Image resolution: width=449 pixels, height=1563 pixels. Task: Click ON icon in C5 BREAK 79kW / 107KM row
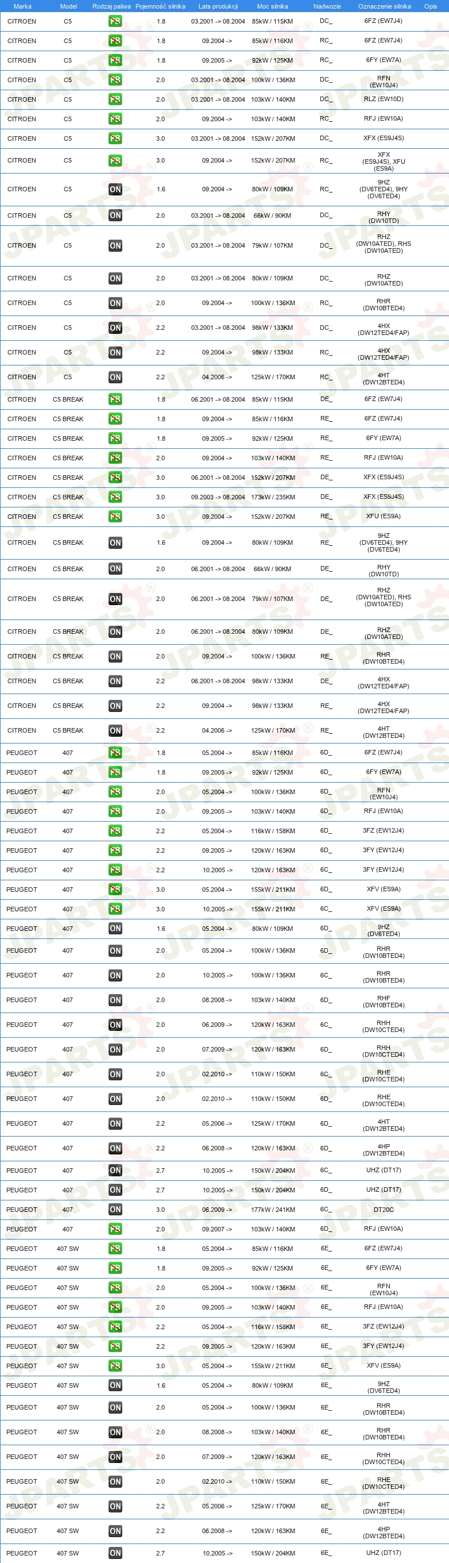pos(115,599)
